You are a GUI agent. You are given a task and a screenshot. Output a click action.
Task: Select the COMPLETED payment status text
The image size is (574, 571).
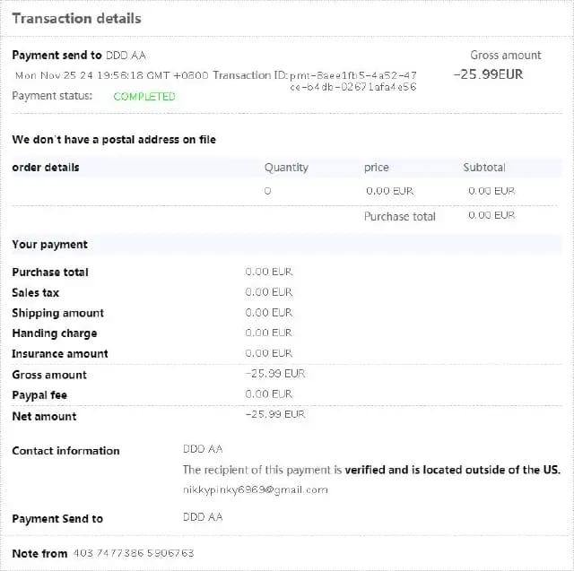point(144,97)
